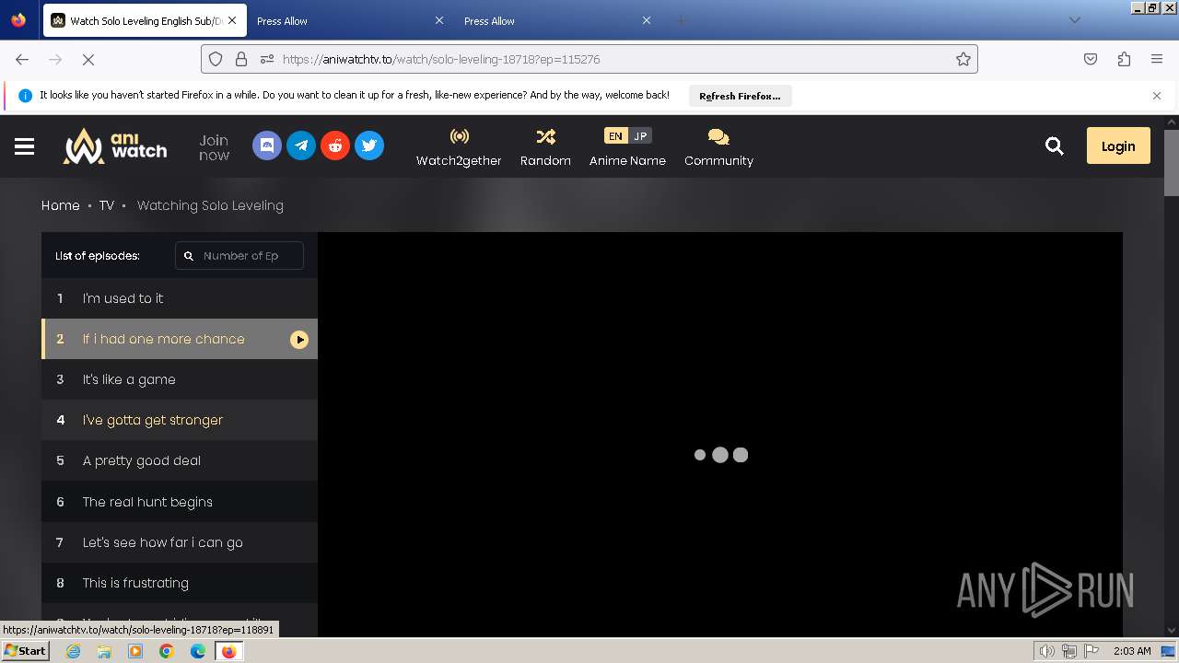The height and width of the screenshot is (663, 1179).
Task: Open the hamburger sidebar menu
Action: pyautogui.click(x=25, y=146)
